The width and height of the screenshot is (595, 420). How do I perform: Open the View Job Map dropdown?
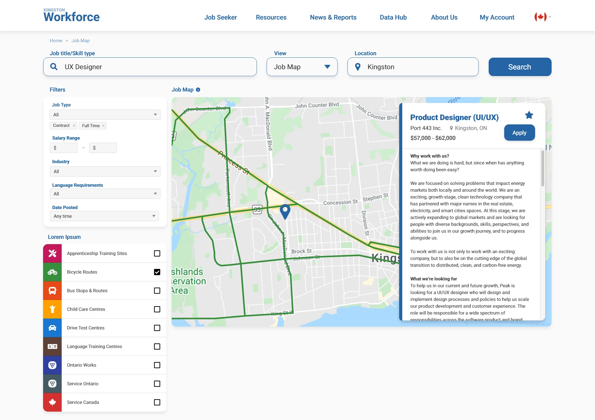(x=302, y=67)
